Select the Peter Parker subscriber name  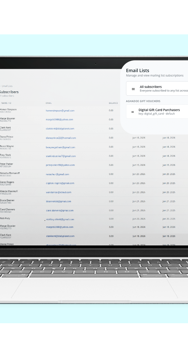[x=6, y=164]
